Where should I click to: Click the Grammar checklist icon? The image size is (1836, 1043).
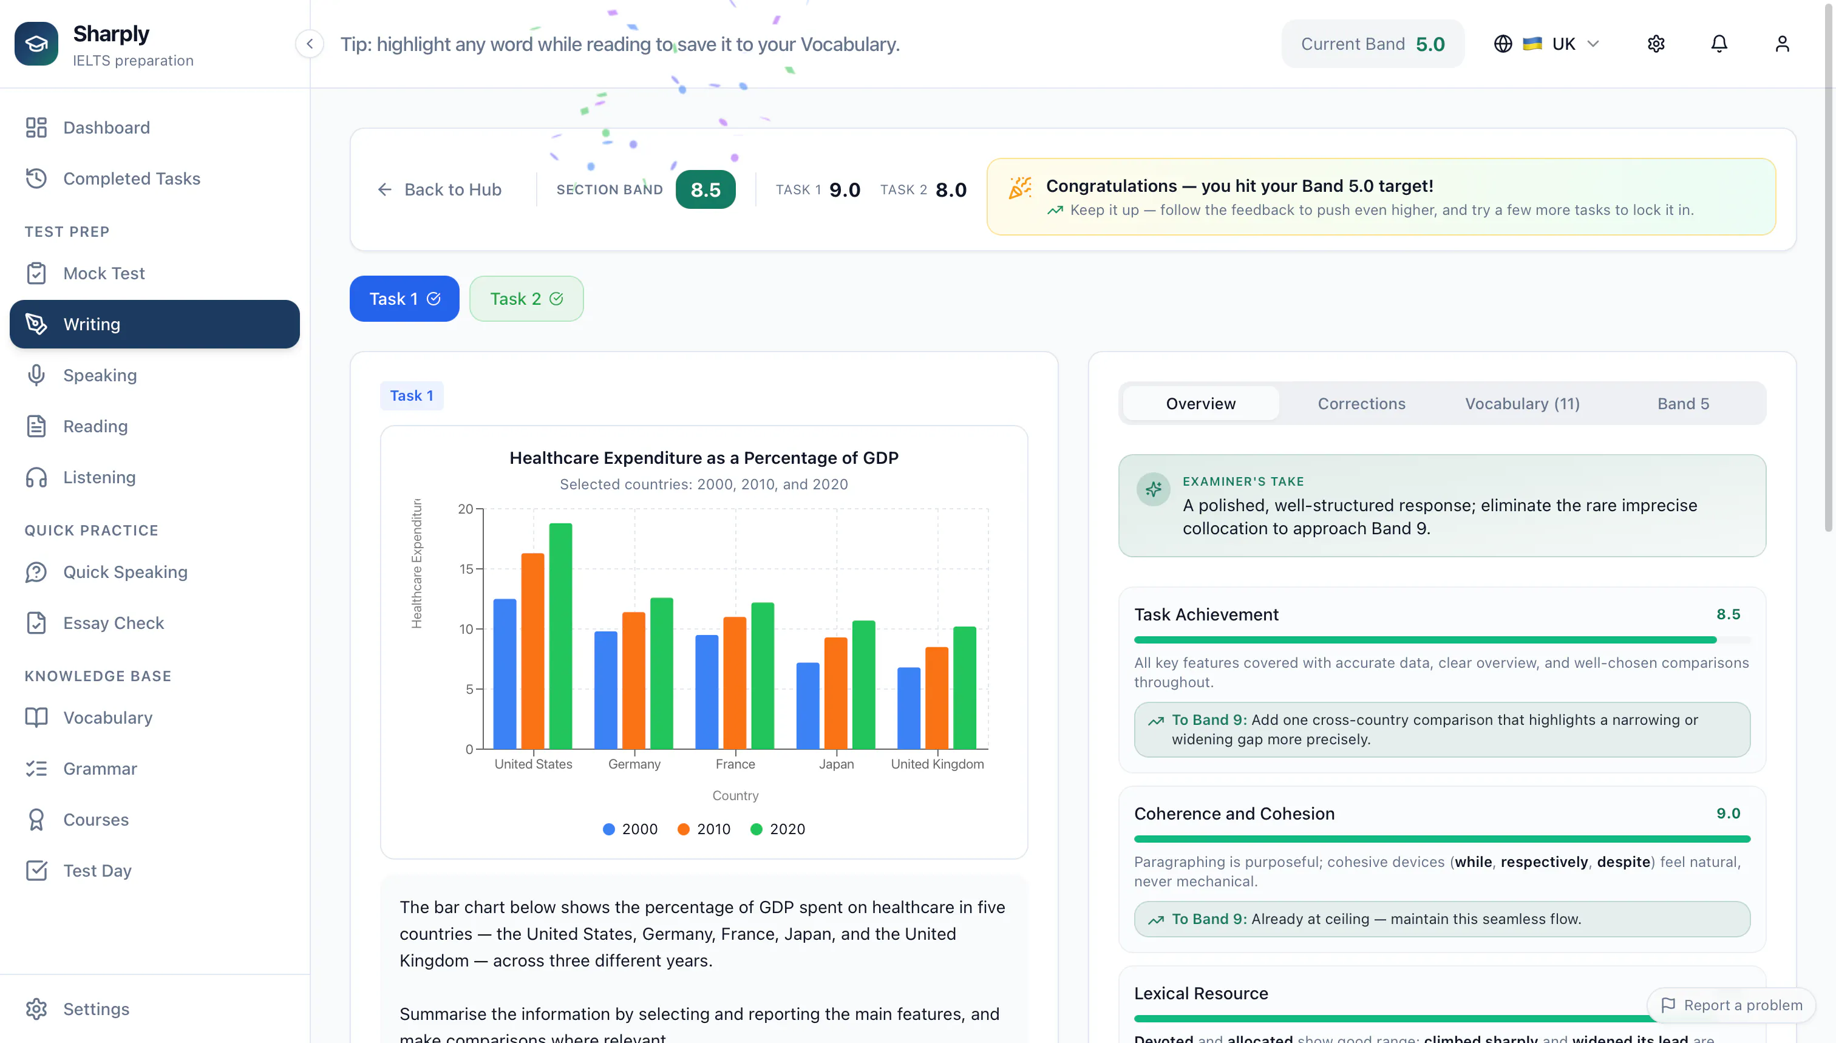pyautogui.click(x=36, y=769)
